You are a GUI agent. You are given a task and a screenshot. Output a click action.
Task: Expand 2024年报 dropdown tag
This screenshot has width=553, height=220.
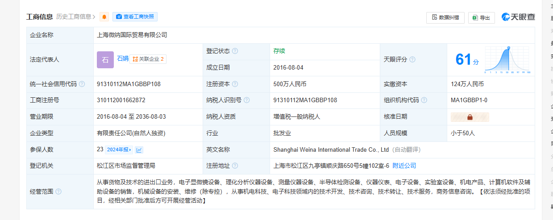[119, 149]
